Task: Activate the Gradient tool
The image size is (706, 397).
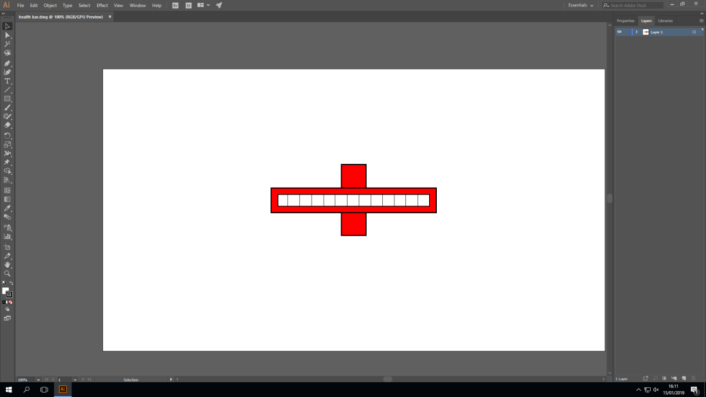Action: click(x=8, y=200)
